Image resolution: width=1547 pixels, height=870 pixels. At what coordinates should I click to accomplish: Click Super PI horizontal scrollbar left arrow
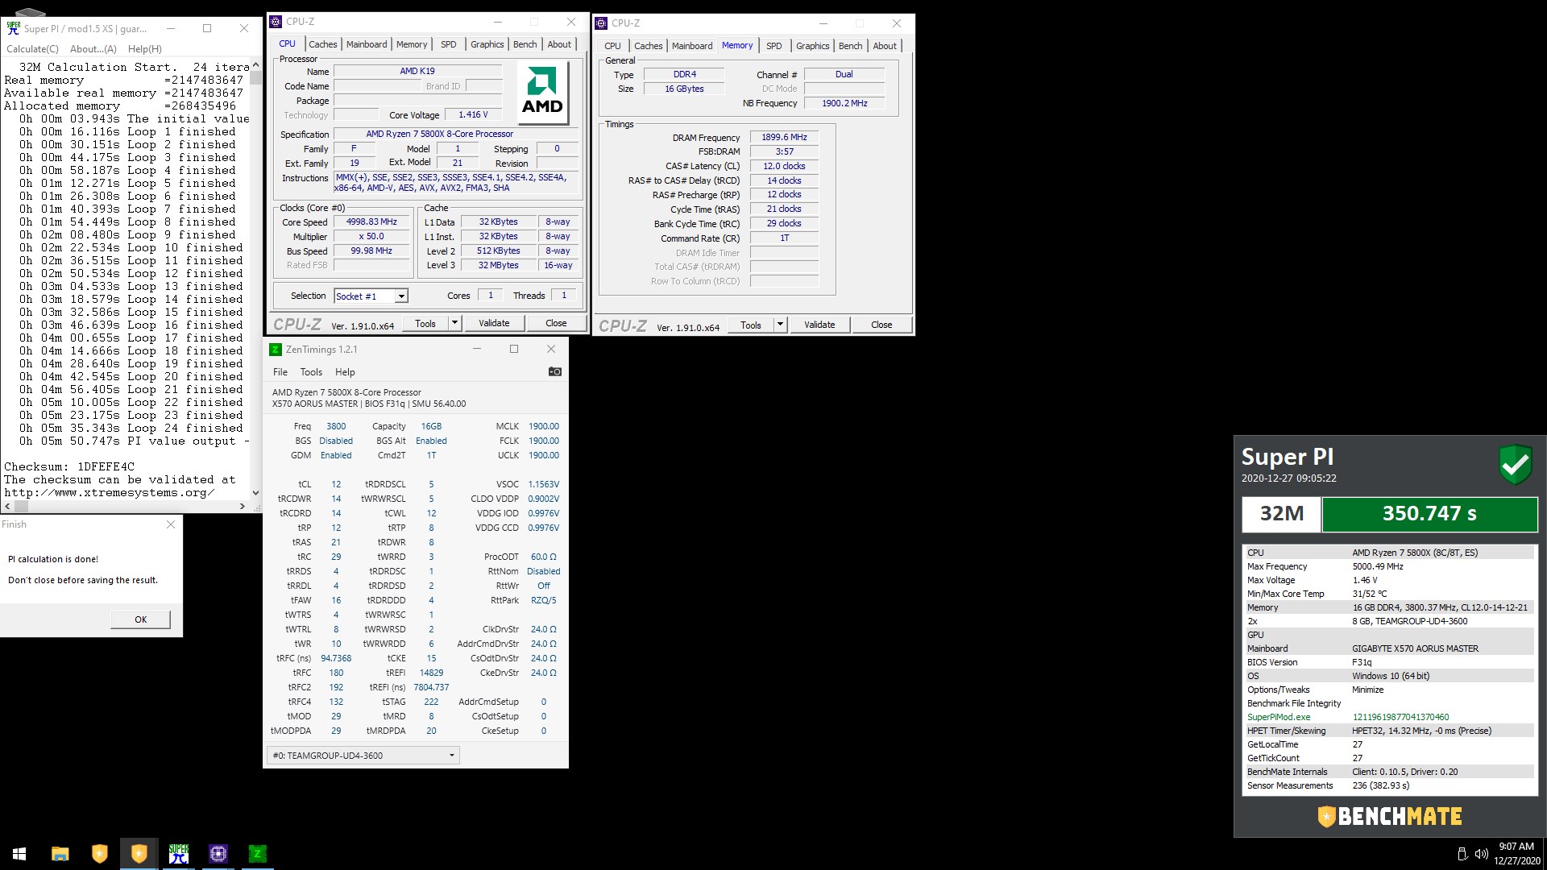7,506
